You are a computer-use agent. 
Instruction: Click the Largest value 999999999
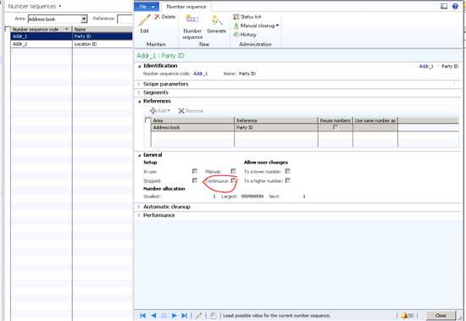point(252,196)
